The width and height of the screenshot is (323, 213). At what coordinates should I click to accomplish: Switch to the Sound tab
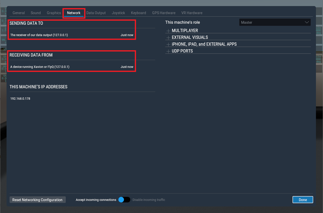[36, 13]
